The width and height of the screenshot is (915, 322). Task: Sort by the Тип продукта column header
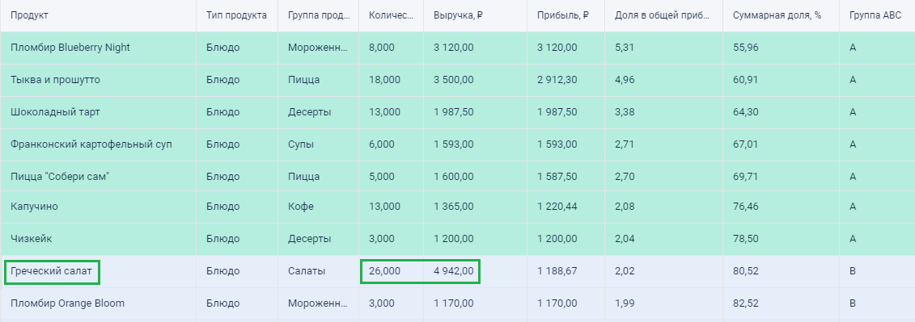tap(236, 15)
